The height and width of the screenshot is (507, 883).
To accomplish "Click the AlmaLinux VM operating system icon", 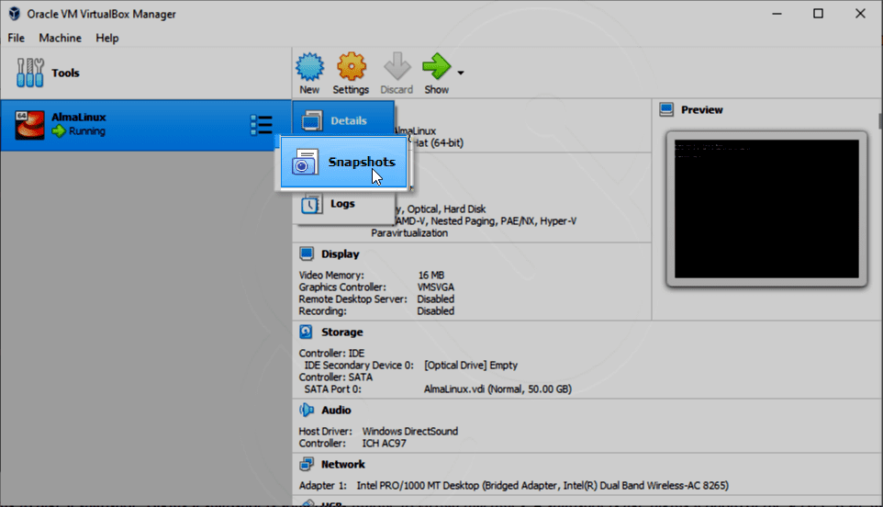I will click(30, 125).
